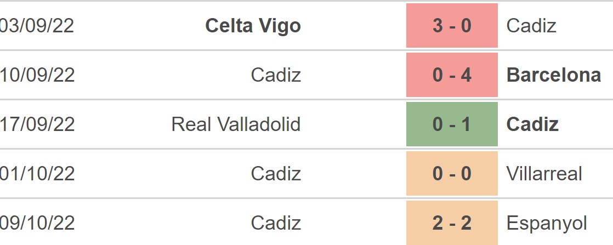613x245 pixels.
Task: Open the 0 - 0 draw score
Action: click(452, 174)
